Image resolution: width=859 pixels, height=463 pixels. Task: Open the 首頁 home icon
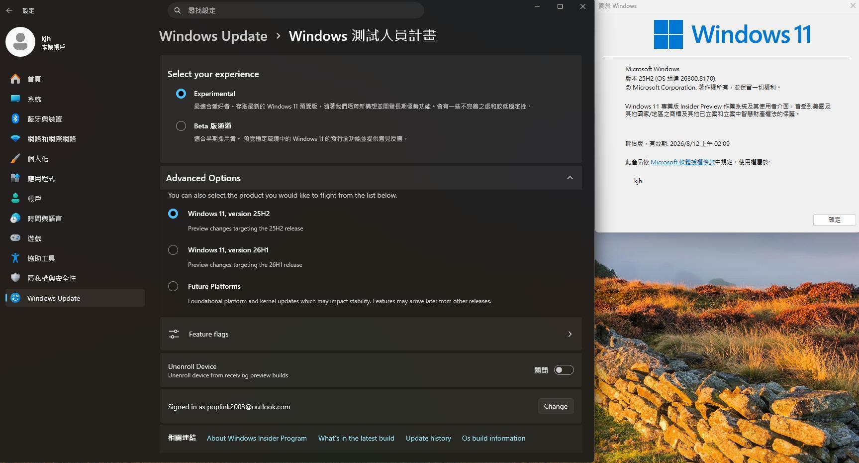click(15, 79)
